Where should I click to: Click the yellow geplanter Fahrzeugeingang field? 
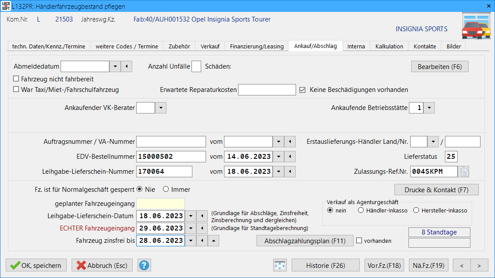click(160, 204)
